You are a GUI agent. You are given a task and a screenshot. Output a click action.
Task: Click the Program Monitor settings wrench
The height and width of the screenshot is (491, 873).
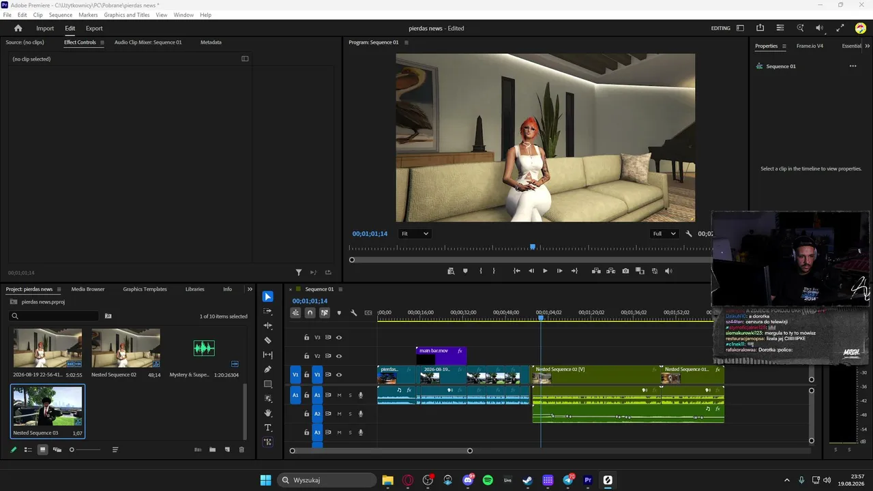click(689, 234)
